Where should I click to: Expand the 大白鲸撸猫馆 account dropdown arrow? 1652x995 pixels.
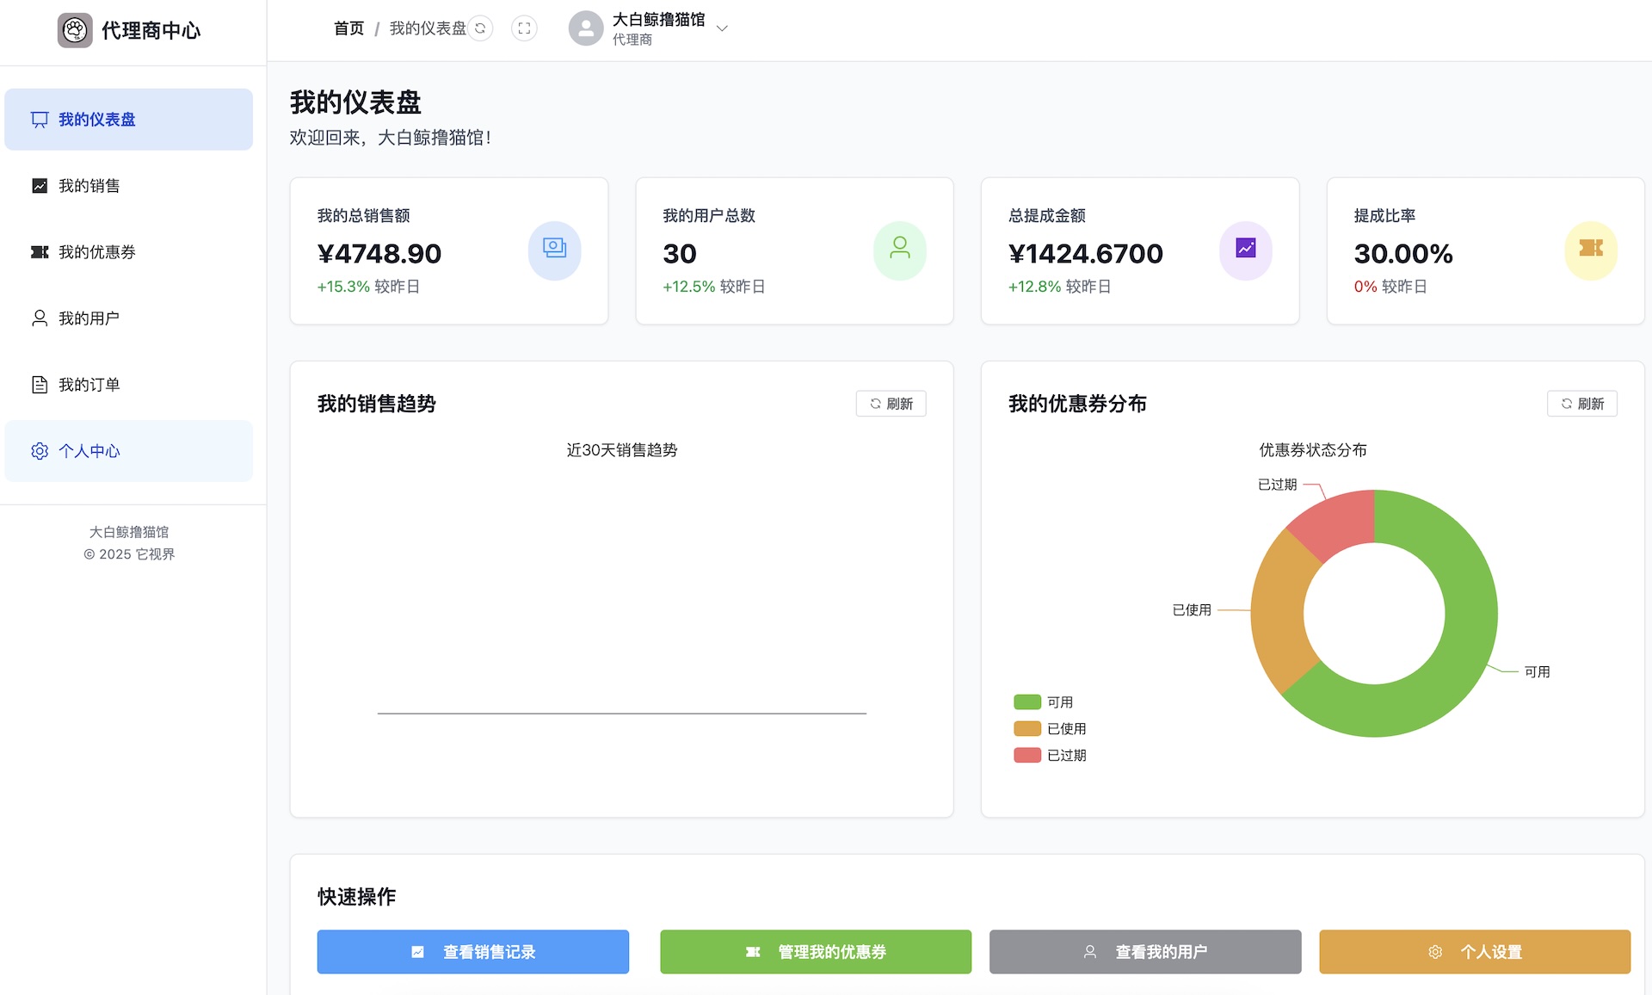723,28
